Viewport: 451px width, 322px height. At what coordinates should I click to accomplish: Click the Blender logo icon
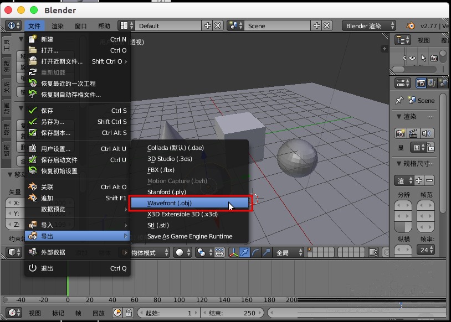click(411, 26)
